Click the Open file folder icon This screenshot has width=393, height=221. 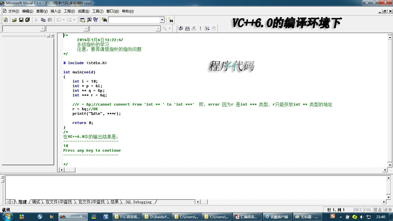(x=14, y=20)
